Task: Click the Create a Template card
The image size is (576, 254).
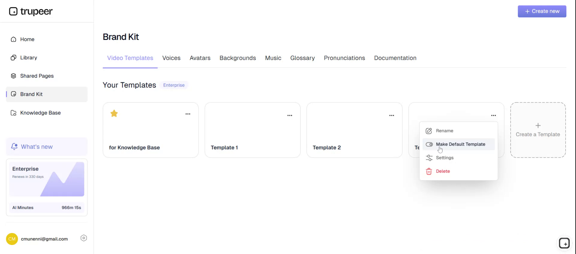Action: (x=538, y=130)
